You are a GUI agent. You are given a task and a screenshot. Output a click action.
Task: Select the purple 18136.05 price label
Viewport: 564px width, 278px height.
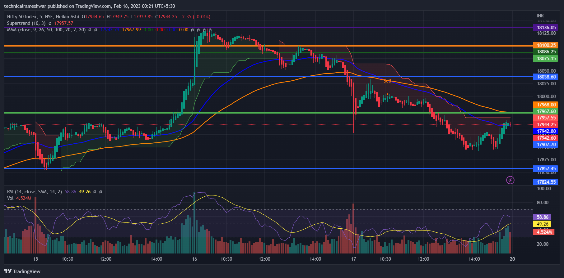coord(545,28)
